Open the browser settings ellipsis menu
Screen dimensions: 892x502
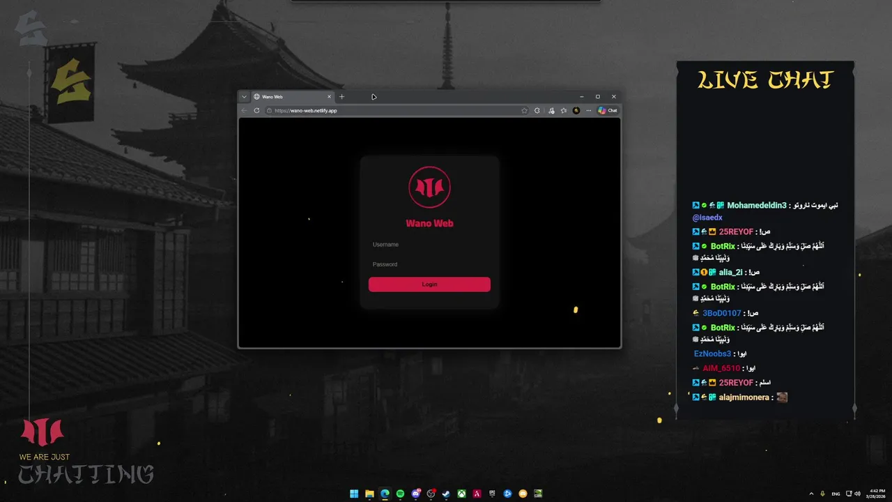click(588, 110)
